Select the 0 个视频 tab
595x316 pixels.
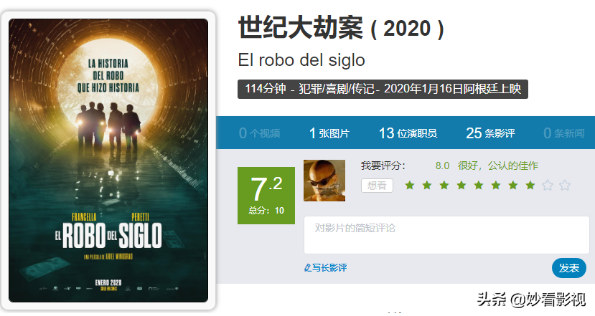coord(260,133)
